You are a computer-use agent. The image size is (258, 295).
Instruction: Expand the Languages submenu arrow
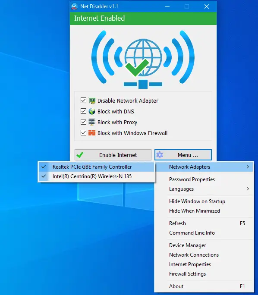pyautogui.click(x=248, y=189)
